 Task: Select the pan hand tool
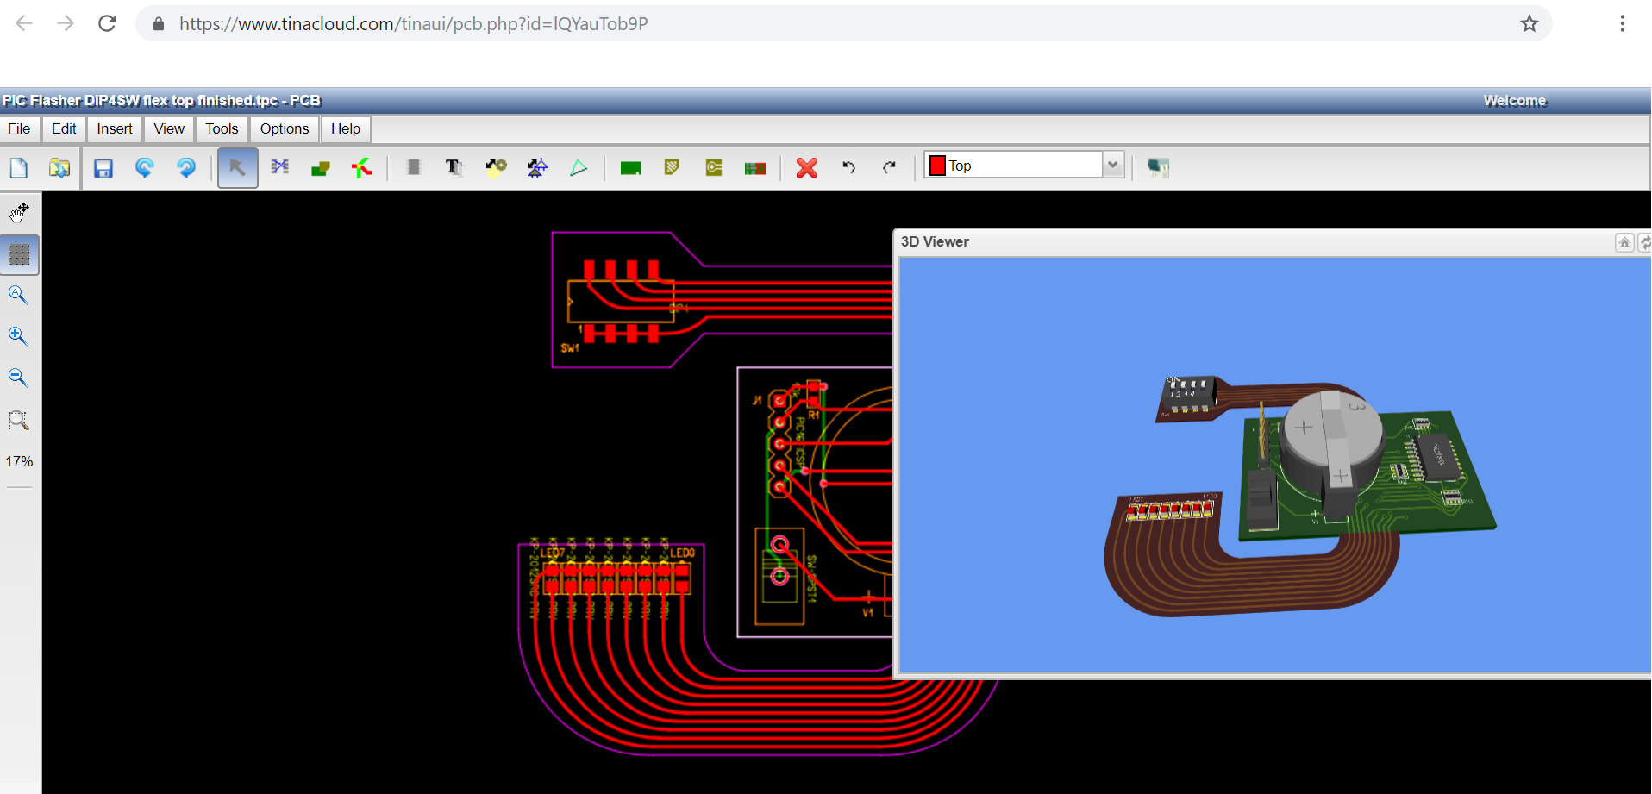pos(19,212)
